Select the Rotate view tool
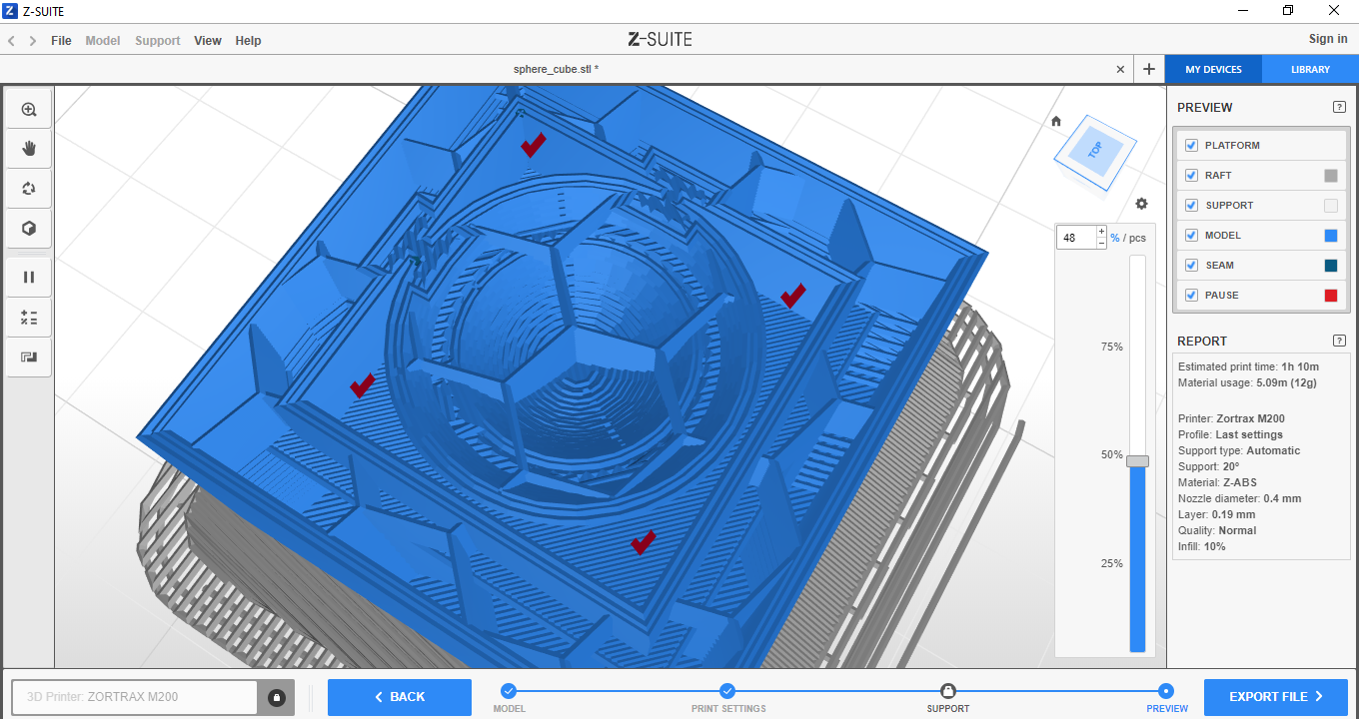This screenshot has width=1359, height=719. coord(29,189)
